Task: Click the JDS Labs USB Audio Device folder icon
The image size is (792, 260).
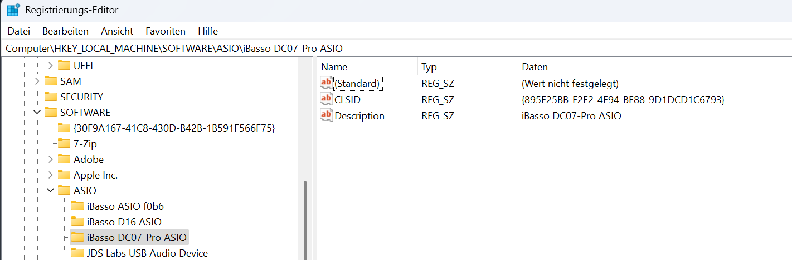Action: click(x=77, y=253)
